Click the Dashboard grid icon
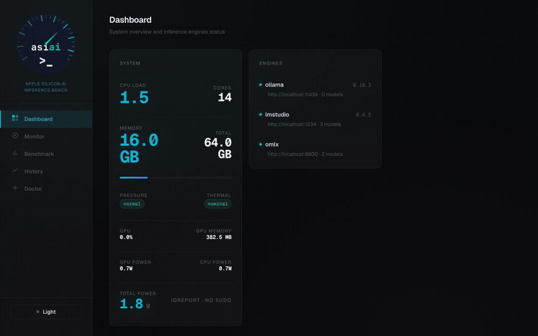The width and height of the screenshot is (538, 336). coord(15,118)
